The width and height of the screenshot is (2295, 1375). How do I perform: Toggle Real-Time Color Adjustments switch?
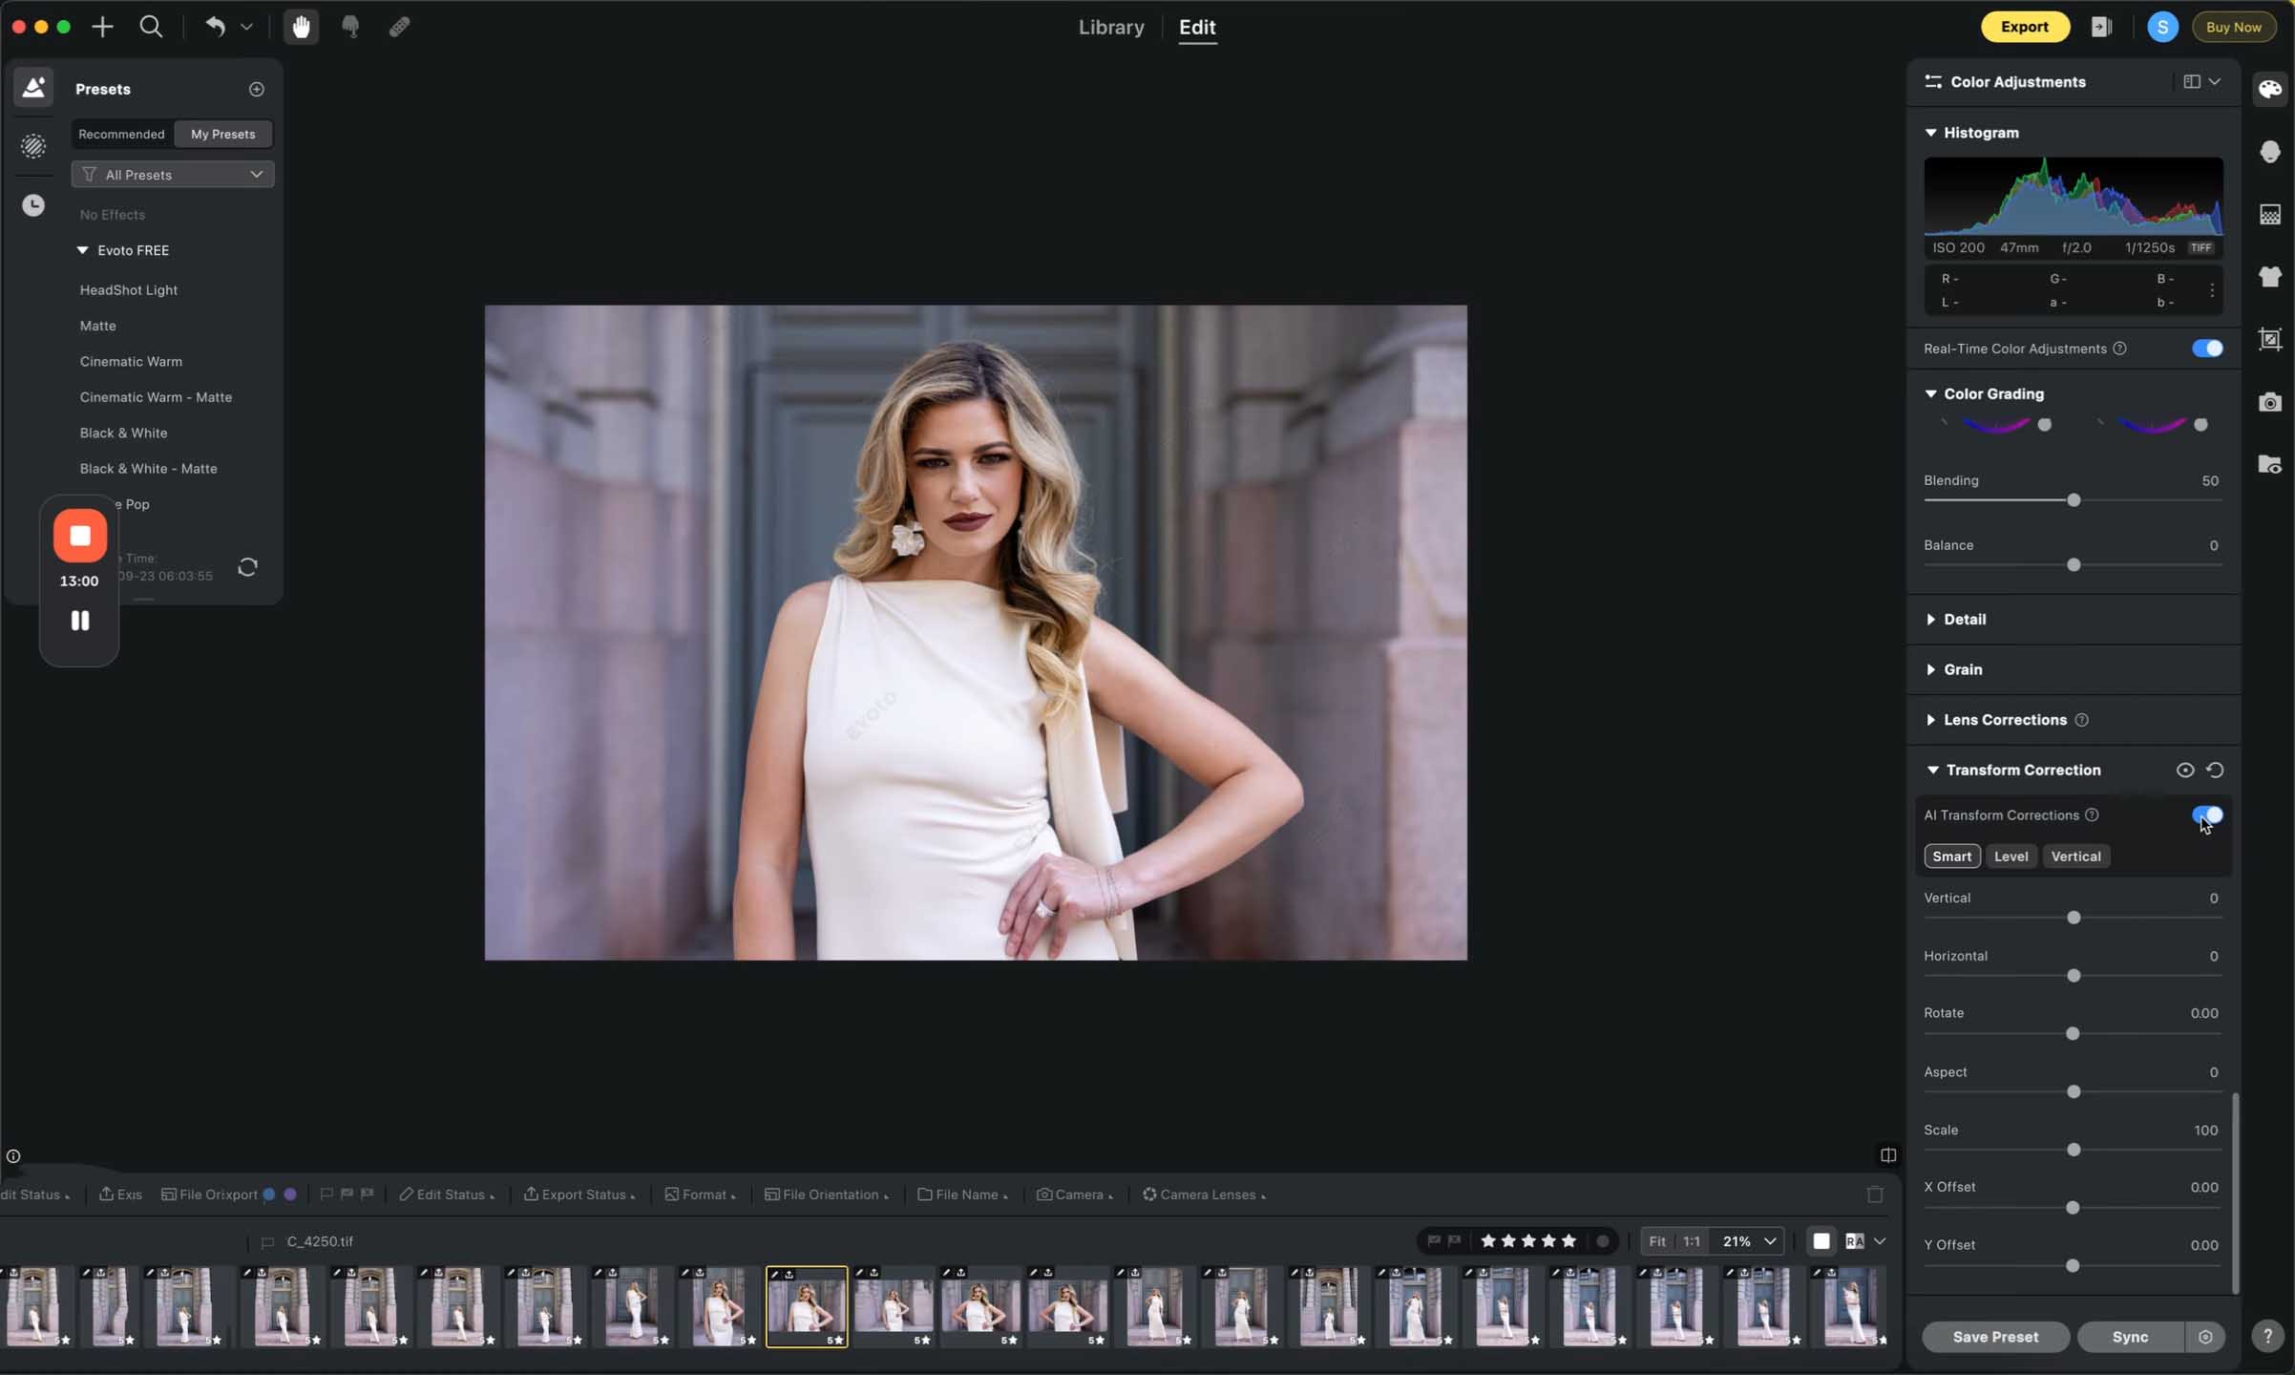tap(2206, 349)
